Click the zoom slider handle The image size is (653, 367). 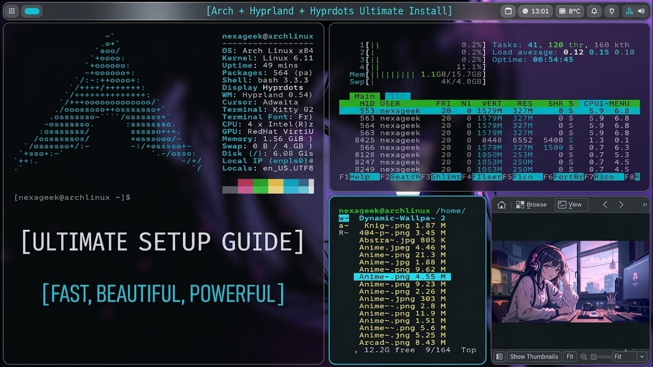coord(593,357)
